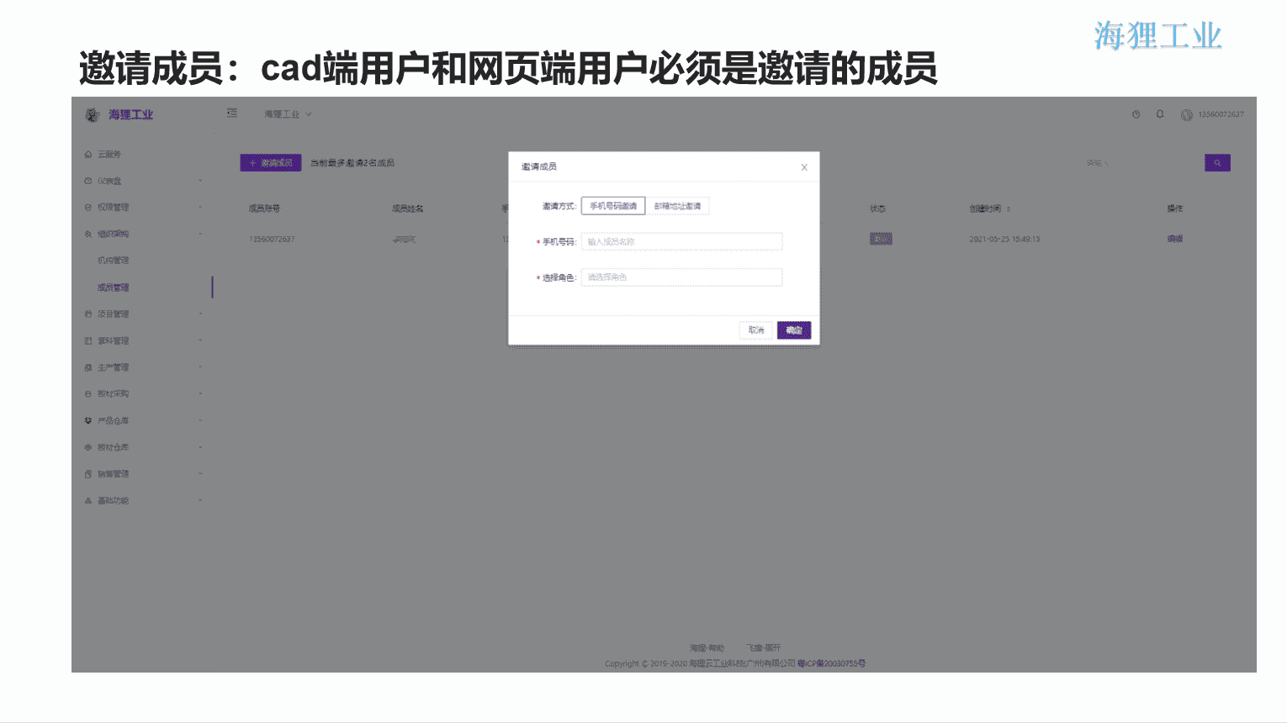This screenshot has width=1287, height=723.
Task: Click the 组织架构 people icon
Action: pos(88,235)
